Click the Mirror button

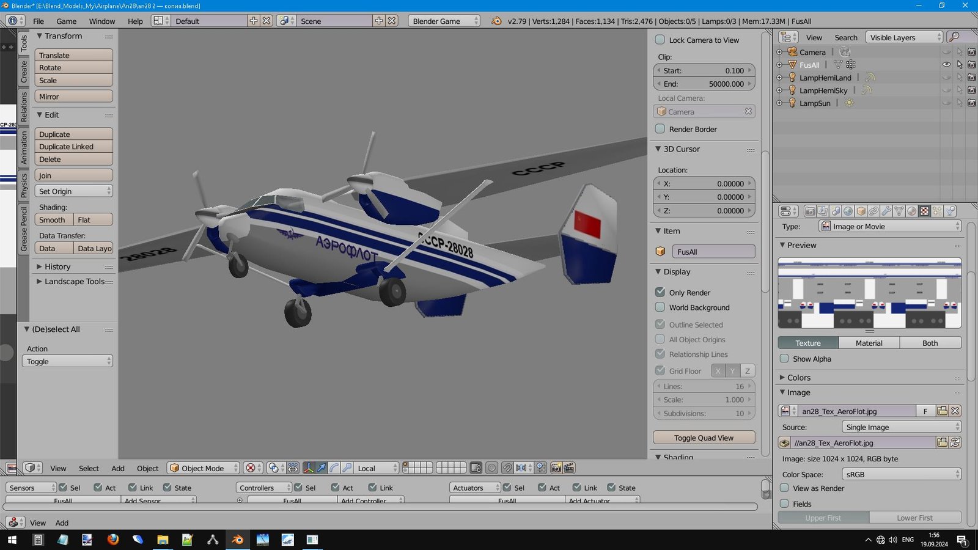tap(74, 97)
